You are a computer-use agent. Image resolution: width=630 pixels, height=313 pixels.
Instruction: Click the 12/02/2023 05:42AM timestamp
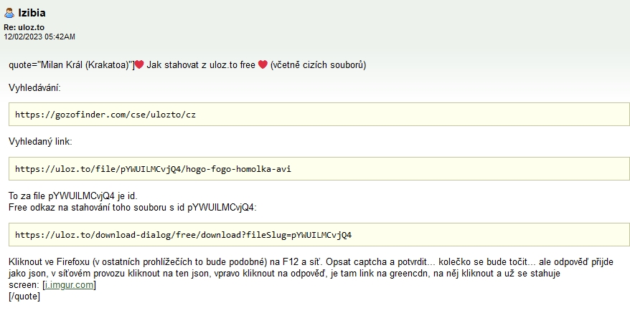(x=39, y=37)
